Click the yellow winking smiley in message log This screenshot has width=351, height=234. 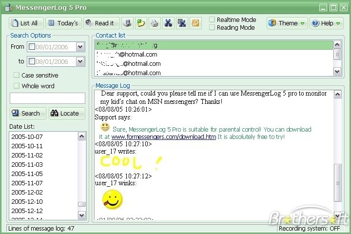click(x=113, y=199)
